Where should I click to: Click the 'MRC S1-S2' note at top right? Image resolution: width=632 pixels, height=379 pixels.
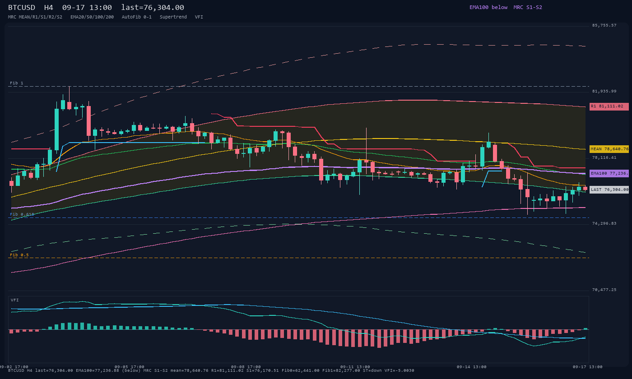(528, 7)
